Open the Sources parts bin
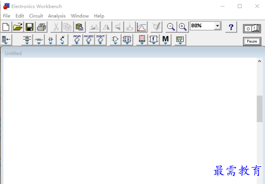 (x=27, y=40)
